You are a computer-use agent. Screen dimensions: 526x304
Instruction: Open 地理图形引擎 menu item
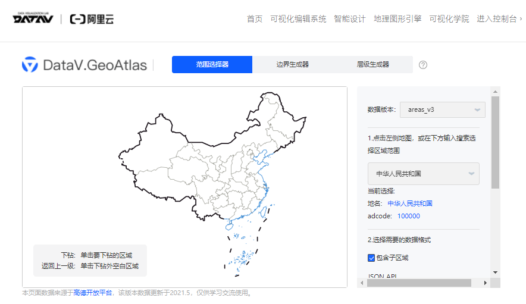point(397,19)
